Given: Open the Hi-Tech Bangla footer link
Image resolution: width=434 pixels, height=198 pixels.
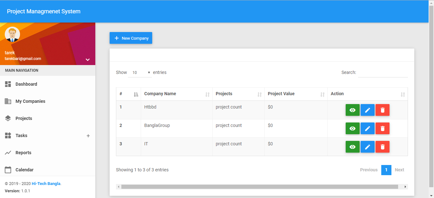Looking at the screenshot, I should point(46,184).
